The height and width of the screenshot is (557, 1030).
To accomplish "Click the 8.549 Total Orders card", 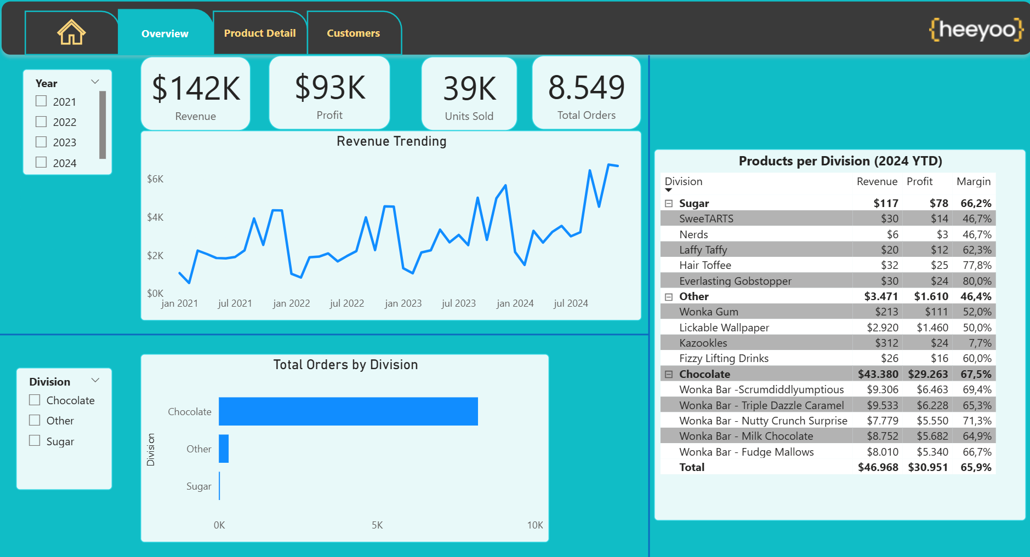I will click(587, 93).
